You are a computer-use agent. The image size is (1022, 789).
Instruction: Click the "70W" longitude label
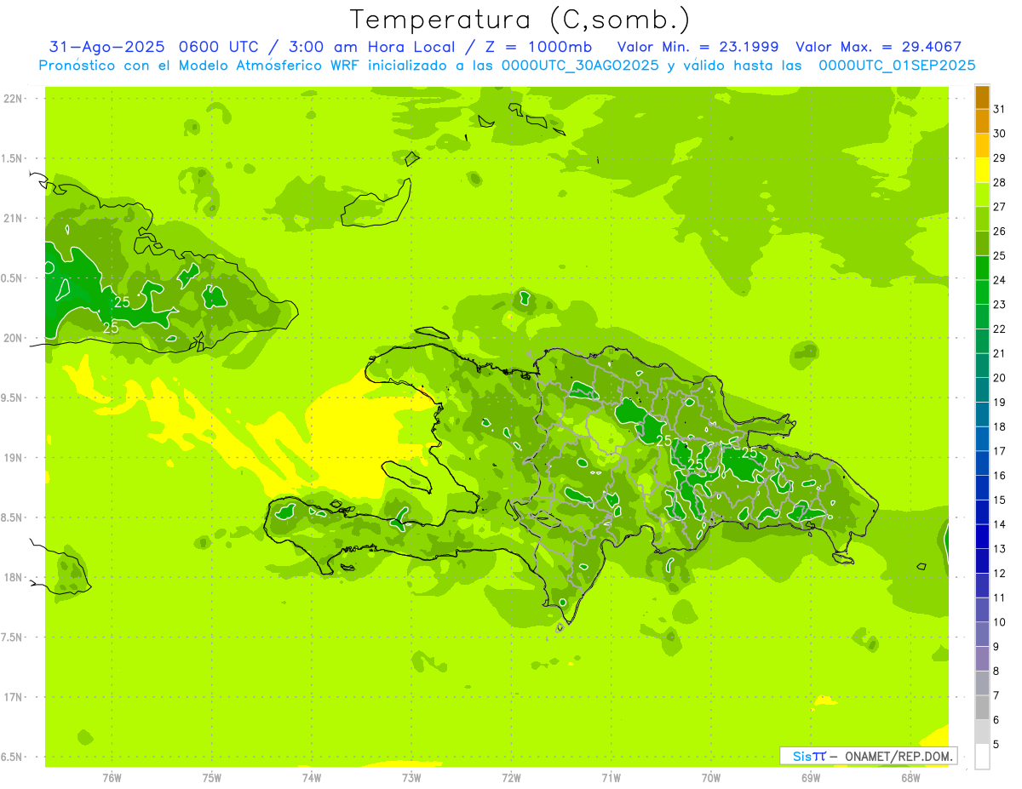[x=711, y=777]
